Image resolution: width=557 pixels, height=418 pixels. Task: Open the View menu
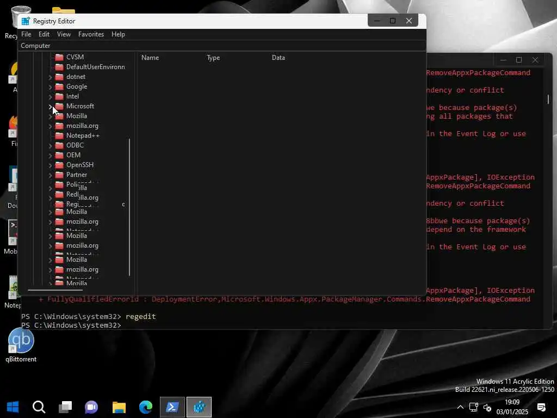tap(64, 34)
